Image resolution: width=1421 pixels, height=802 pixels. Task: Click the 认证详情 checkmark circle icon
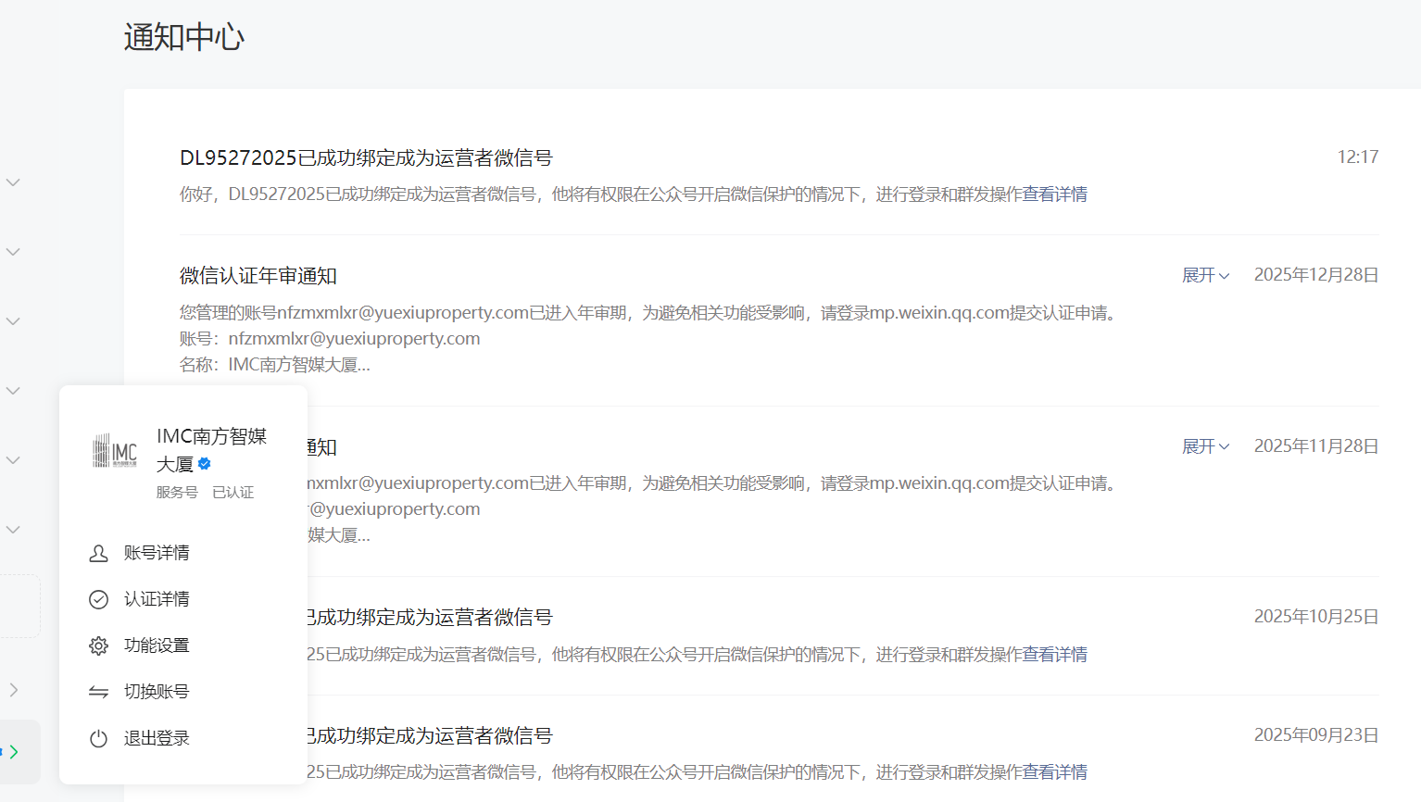coord(98,599)
